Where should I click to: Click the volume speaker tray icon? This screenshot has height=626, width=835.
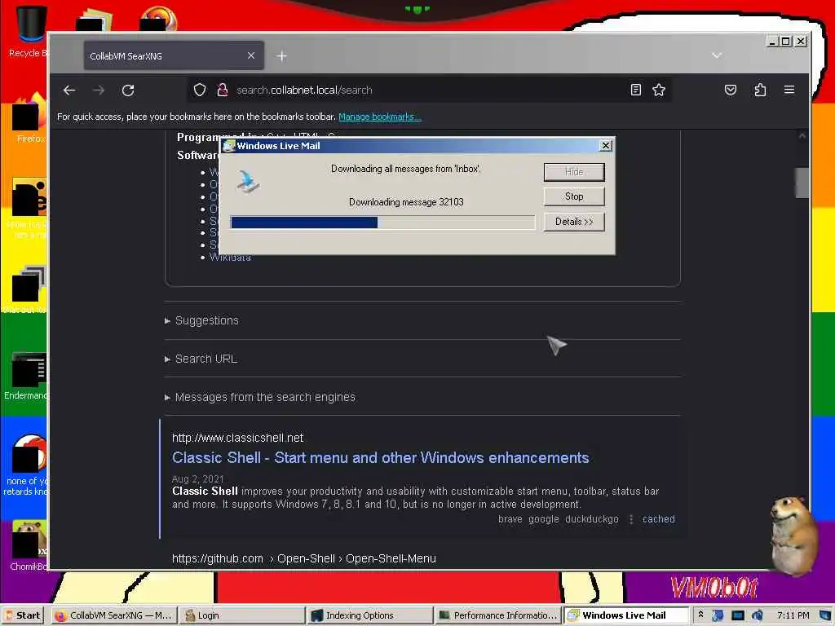[x=758, y=615]
